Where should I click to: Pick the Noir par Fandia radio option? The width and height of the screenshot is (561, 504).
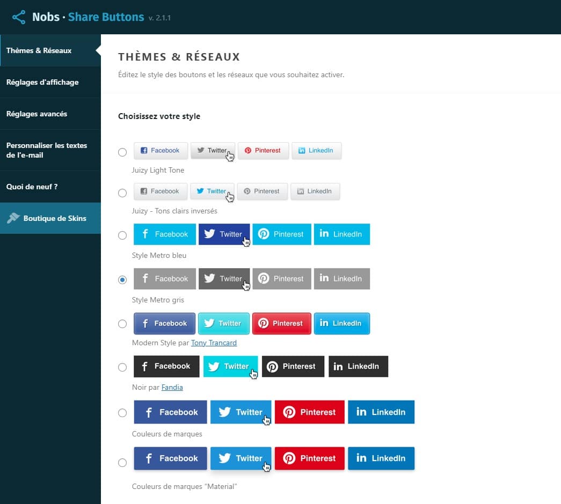(122, 367)
